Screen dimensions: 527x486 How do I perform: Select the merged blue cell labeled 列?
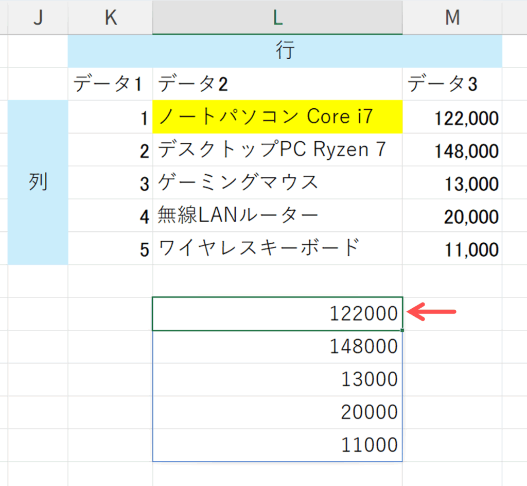click(x=38, y=182)
